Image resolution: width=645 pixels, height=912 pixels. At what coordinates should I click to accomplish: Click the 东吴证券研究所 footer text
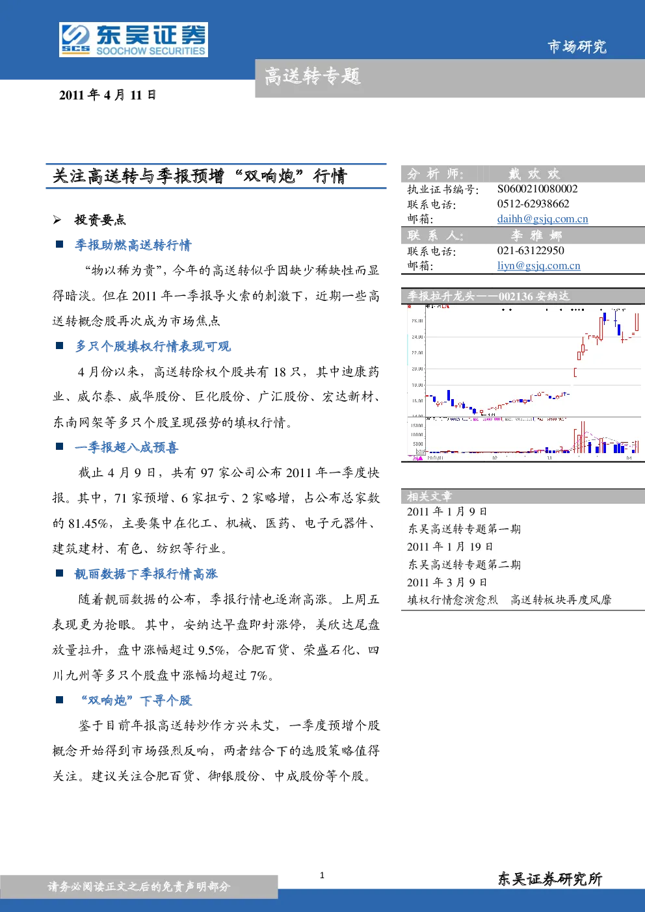coord(550,879)
